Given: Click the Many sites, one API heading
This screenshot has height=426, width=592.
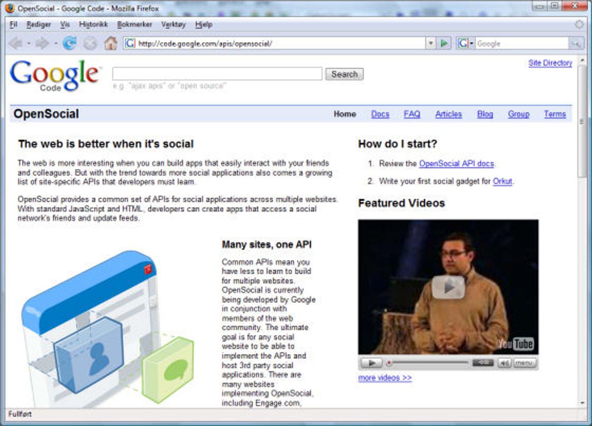Looking at the screenshot, I should 267,245.
